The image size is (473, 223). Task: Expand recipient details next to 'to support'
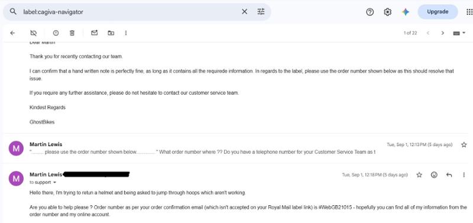54,183
